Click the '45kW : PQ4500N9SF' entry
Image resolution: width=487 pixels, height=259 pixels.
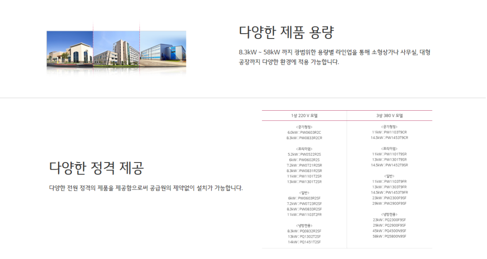(x=390, y=231)
